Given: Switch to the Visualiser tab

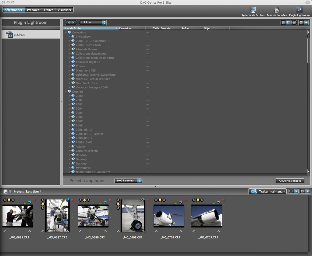Looking at the screenshot, I should click(65, 10).
